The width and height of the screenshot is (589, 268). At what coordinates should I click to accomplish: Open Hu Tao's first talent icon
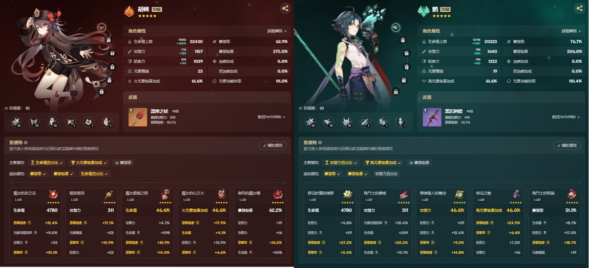(x=16, y=121)
